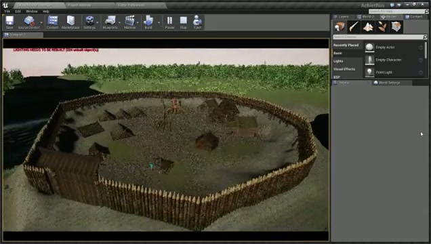Switch to the Content tab
431x244 pixels.
tap(416, 17)
